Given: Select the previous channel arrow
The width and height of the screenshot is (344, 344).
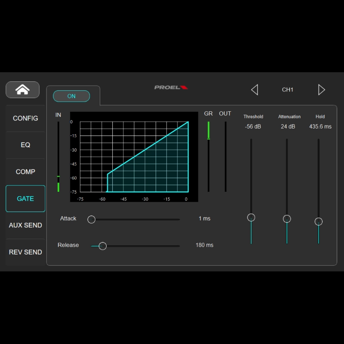Looking at the screenshot, I should [x=255, y=89].
